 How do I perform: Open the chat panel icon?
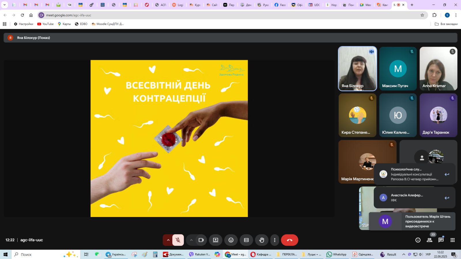tap(441, 240)
